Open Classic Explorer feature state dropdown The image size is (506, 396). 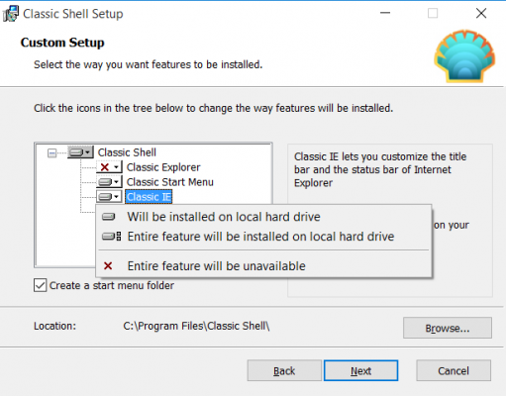[109, 167]
